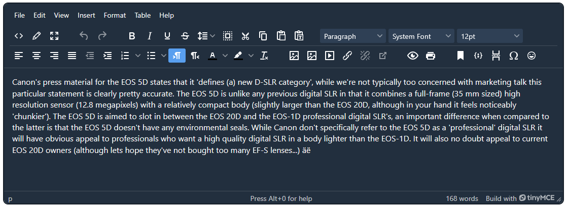567x206 pixels.
Task: Open the Format menu
Action: point(115,15)
